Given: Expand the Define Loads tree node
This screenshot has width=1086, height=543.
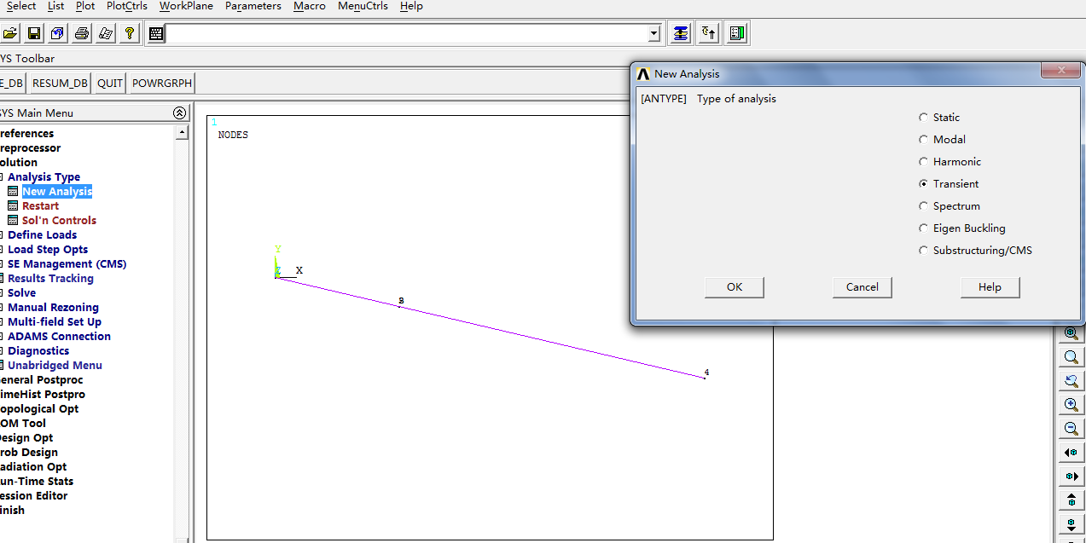Looking at the screenshot, I should [2, 235].
